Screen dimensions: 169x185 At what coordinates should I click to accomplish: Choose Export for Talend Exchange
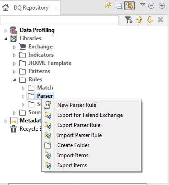(x=91, y=115)
